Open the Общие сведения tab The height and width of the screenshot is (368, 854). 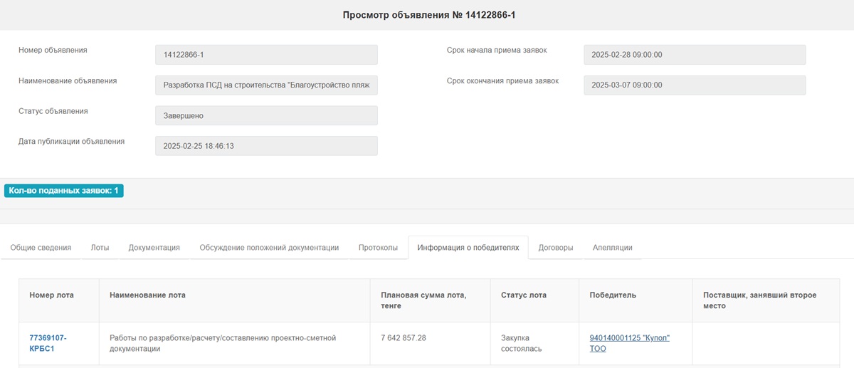click(x=41, y=248)
